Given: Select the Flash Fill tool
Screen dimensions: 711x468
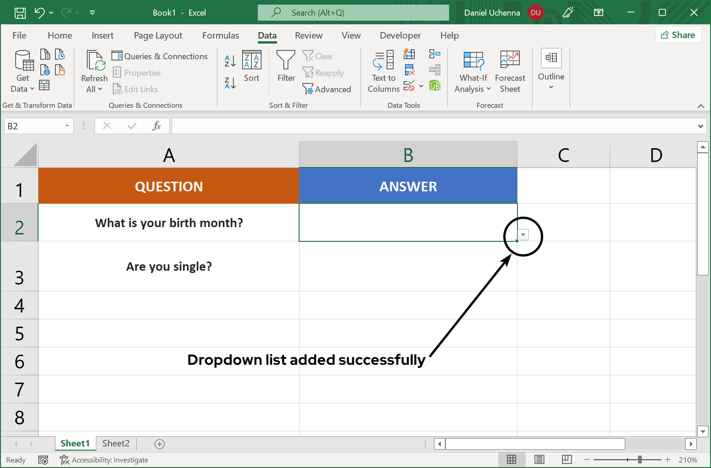Looking at the screenshot, I should click(409, 54).
